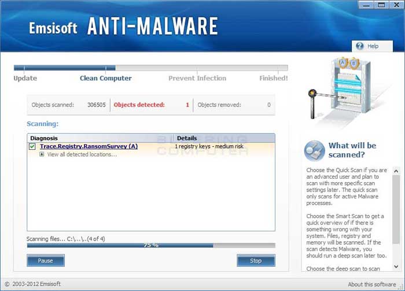Click the 75 % scan progress bar
This screenshot has height=291, width=405.
tap(151, 245)
